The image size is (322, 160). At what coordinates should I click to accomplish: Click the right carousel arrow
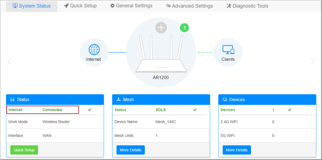[313, 61]
